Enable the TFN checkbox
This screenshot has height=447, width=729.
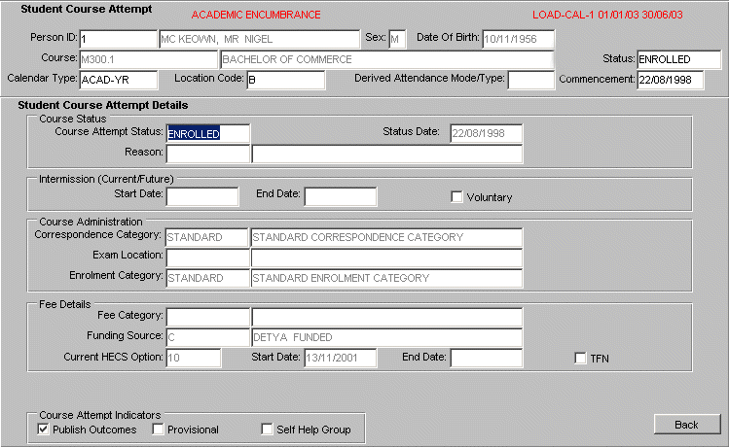pos(580,358)
